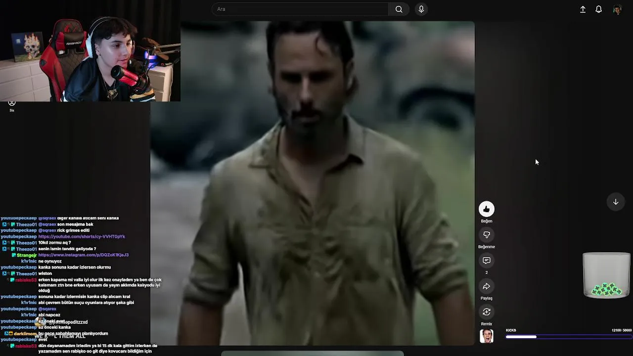The image size is (633, 356).
Task: Click the 'KICKS' label text
Action: 511,330
